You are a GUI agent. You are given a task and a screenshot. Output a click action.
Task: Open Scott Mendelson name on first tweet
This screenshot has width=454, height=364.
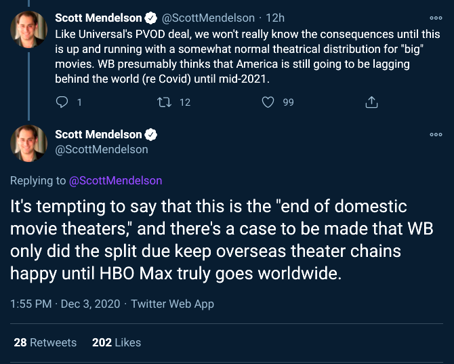[x=98, y=18]
